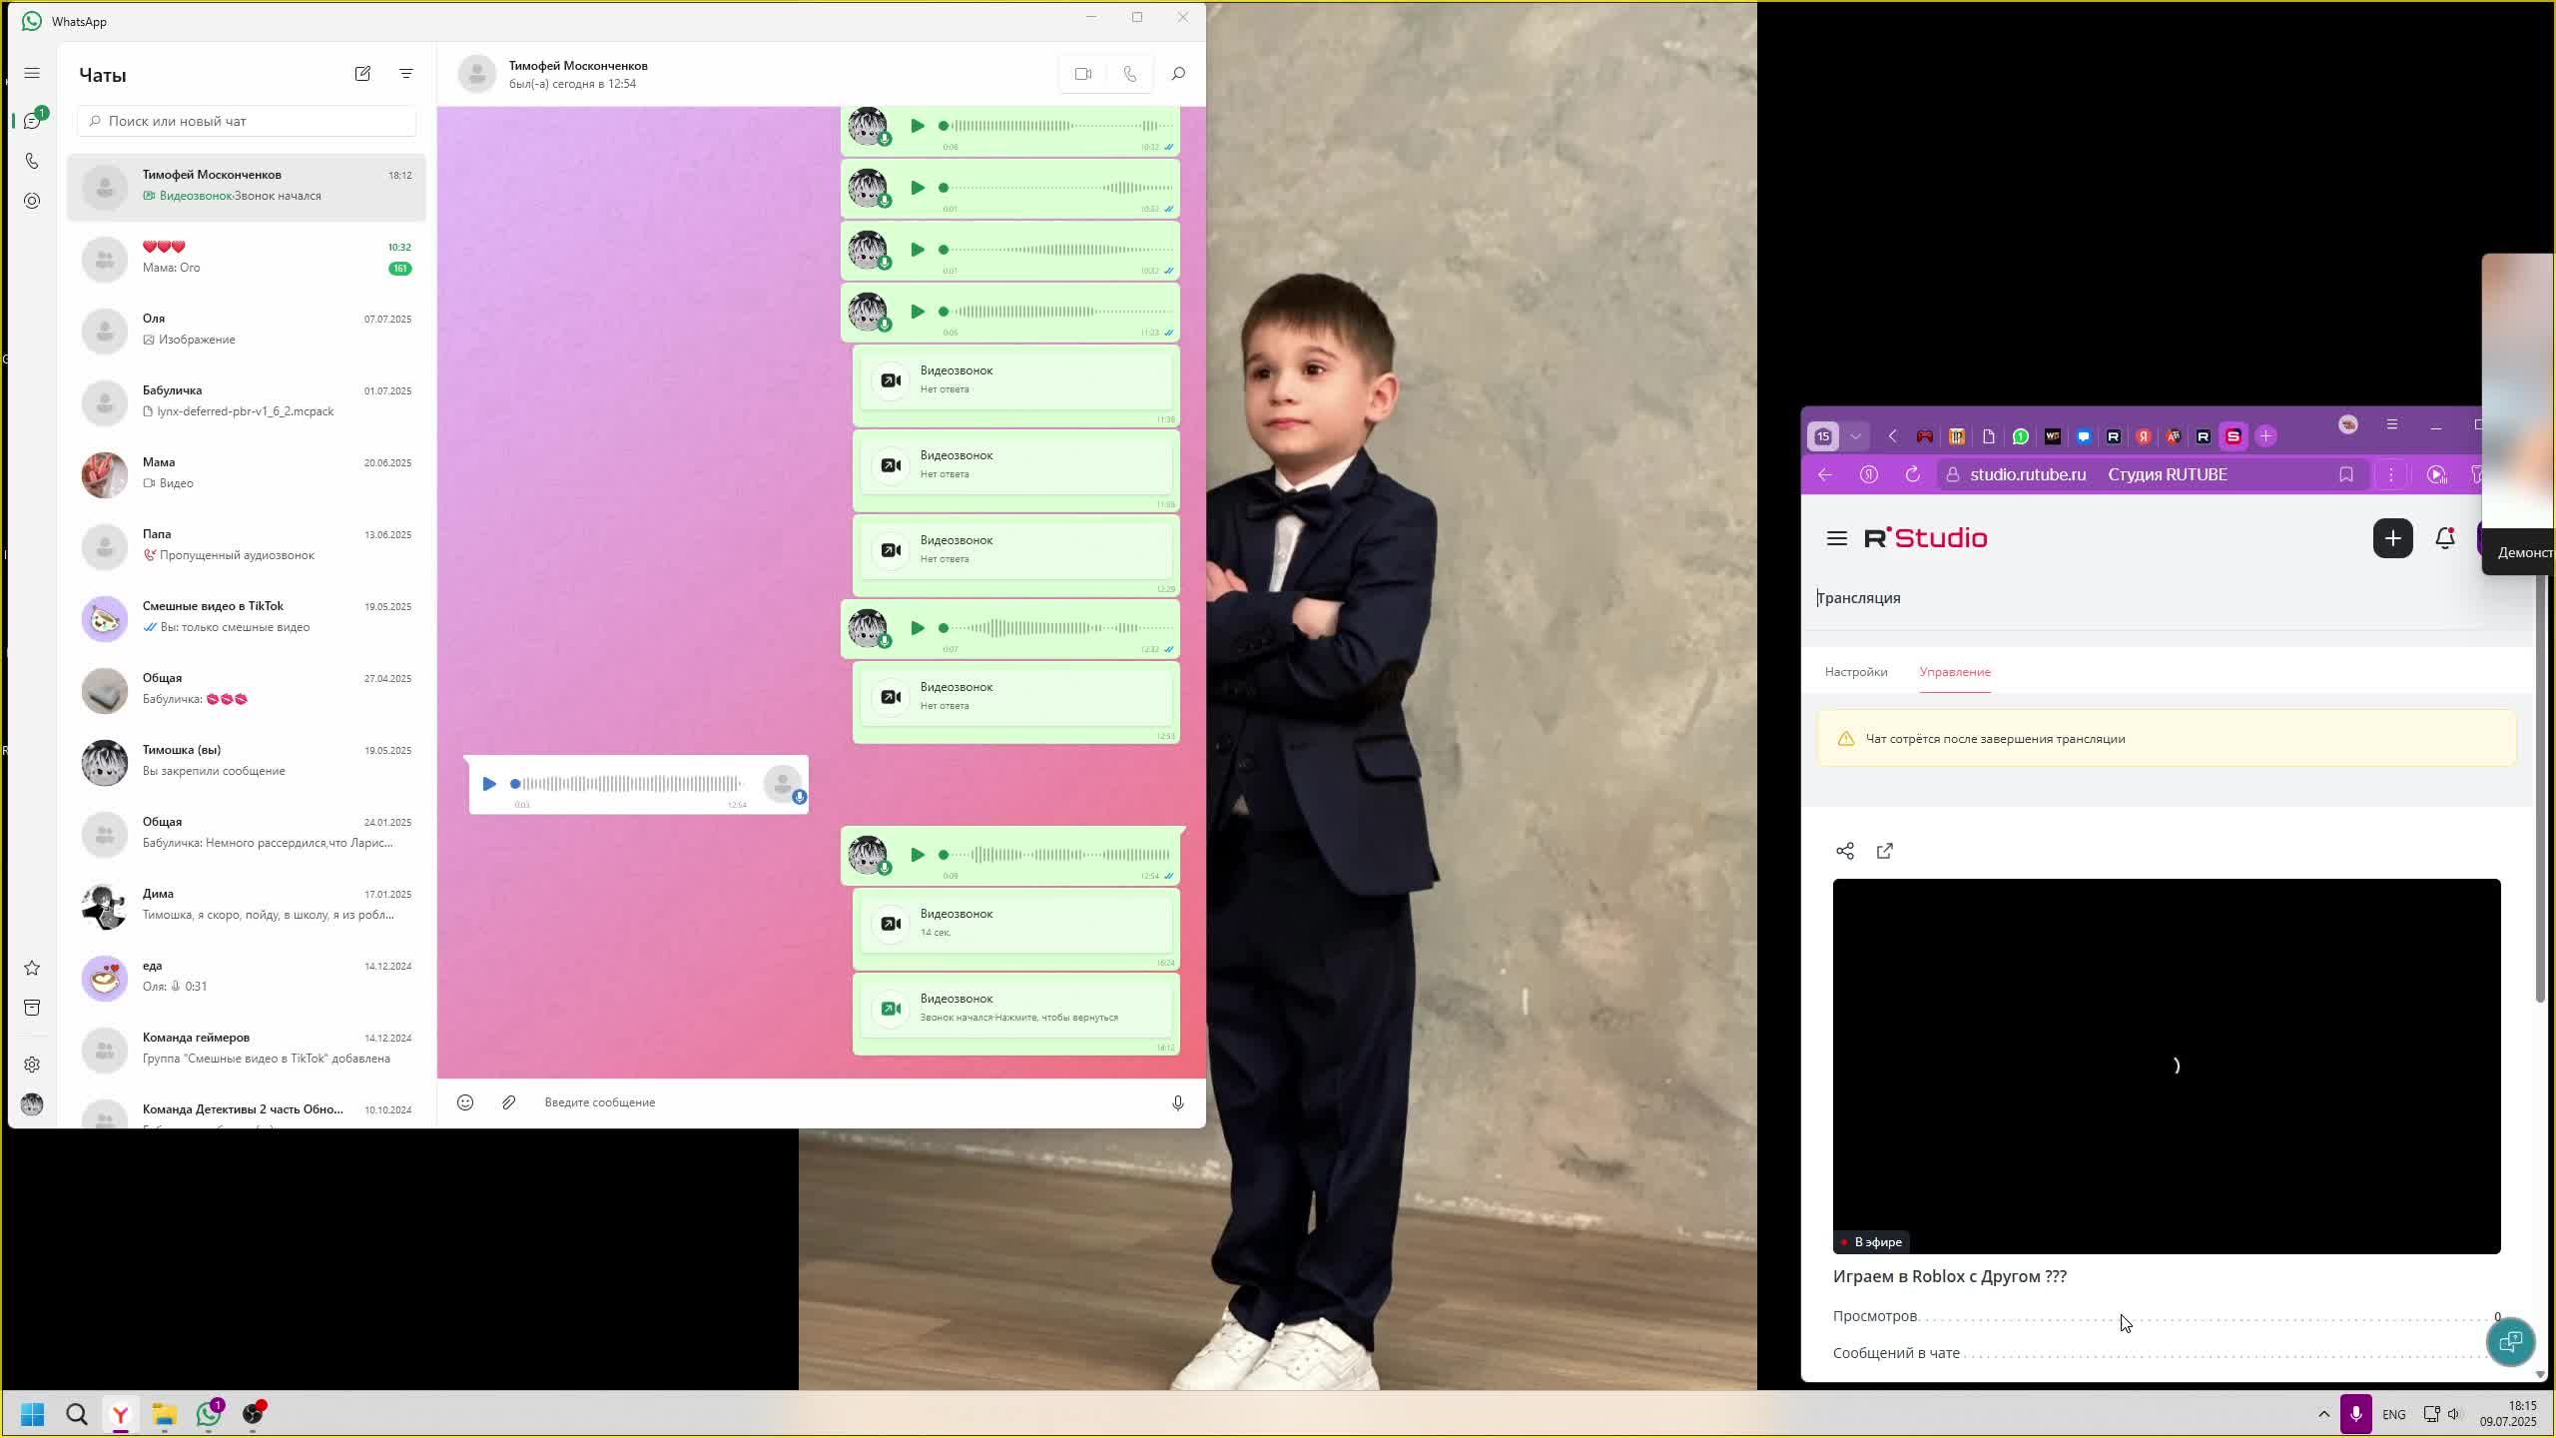Viewport: 2556px width, 1438px height.
Task: Open chat with Папа
Action: (246, 545)
